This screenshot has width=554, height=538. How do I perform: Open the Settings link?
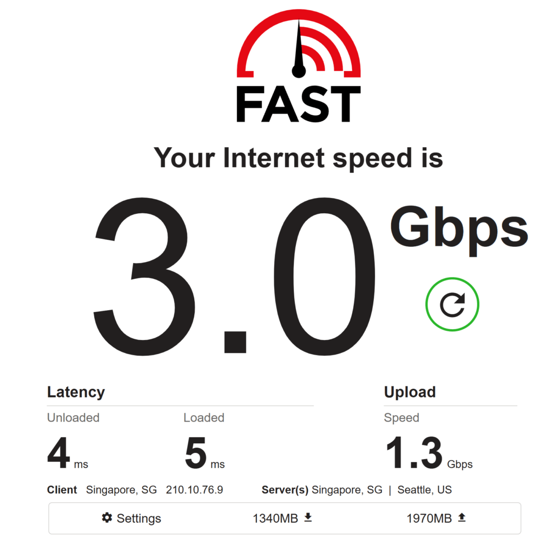(x=139, y=518)
